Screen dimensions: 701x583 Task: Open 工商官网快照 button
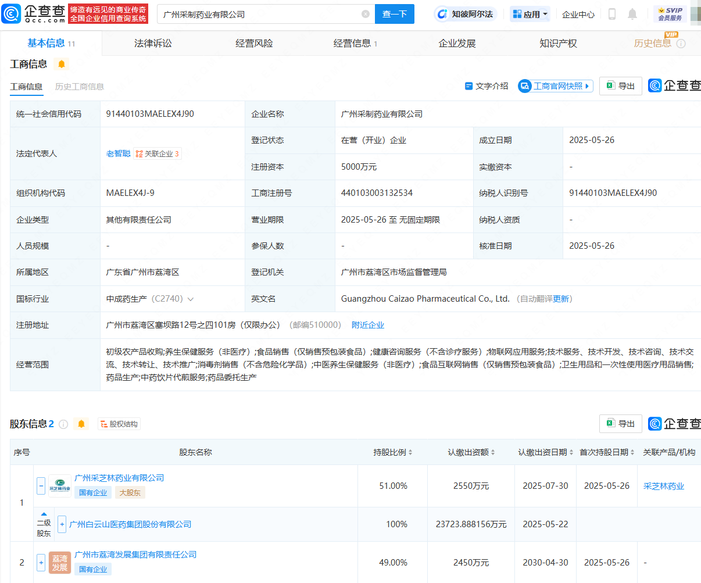point(556,86)
